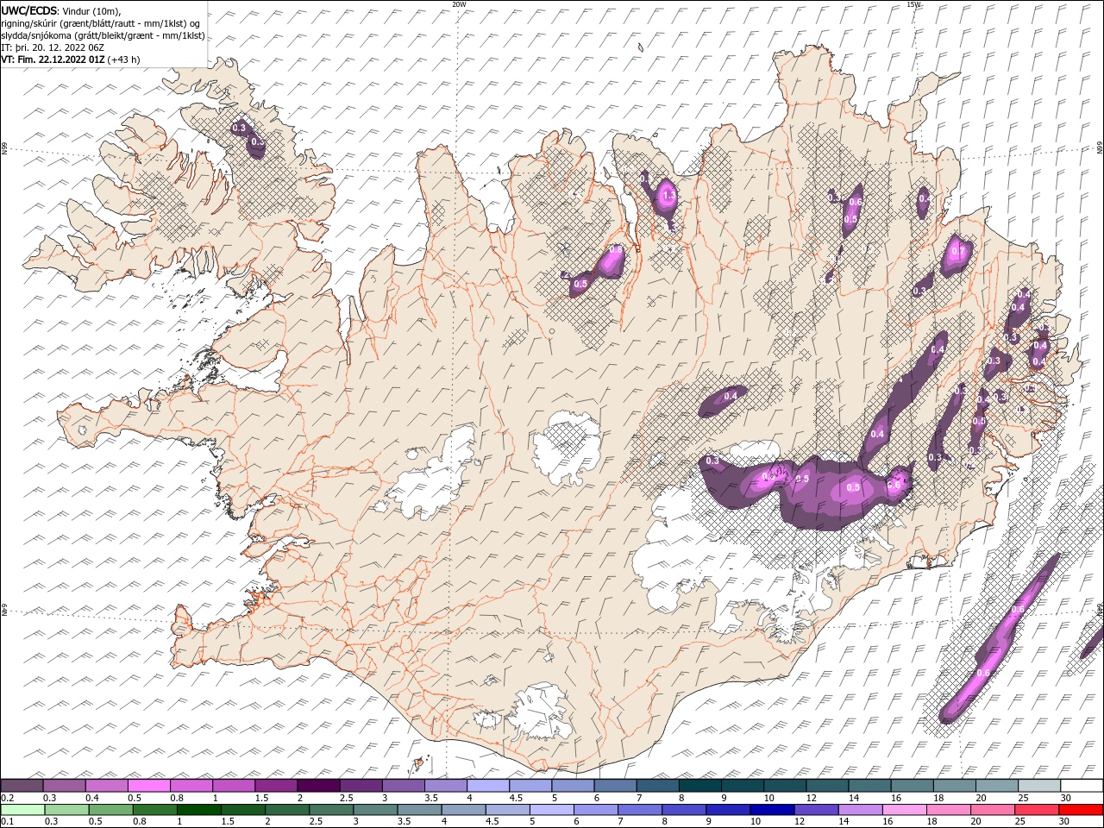The width and height of the screenshot is (1104, 828).
Task: Pick the lavender 4 swatch in the upper legend
Action: [488, 785]
